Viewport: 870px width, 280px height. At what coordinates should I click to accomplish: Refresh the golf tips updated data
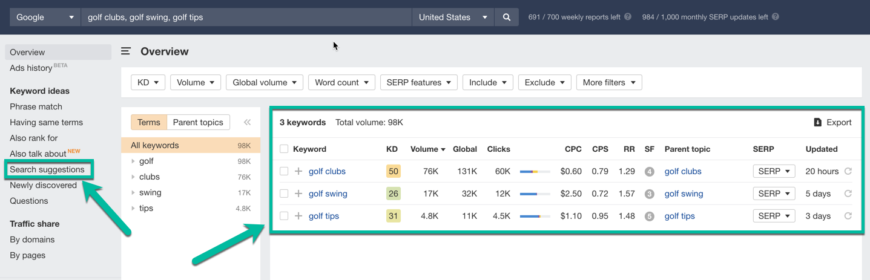(848, 216)
